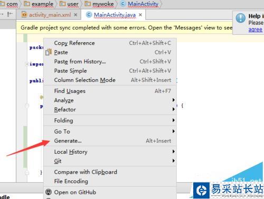Click Generate... in the context menu

[x=110, y=141]
